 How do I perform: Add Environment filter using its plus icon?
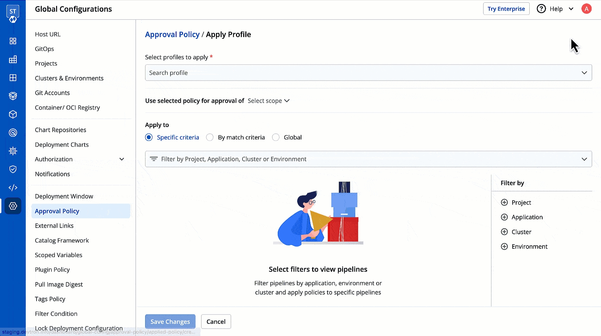[504, 247]
